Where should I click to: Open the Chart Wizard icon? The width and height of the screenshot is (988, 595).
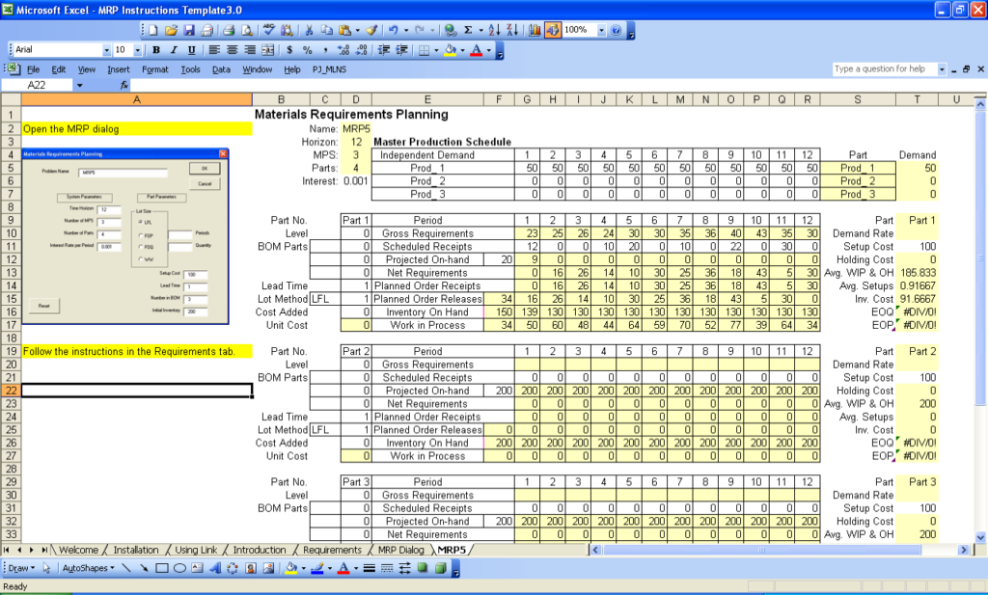[535, 29]
